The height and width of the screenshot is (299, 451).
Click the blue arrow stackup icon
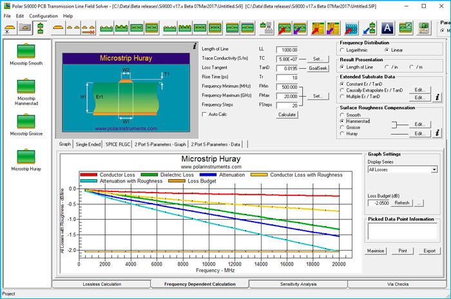[369, 28]
